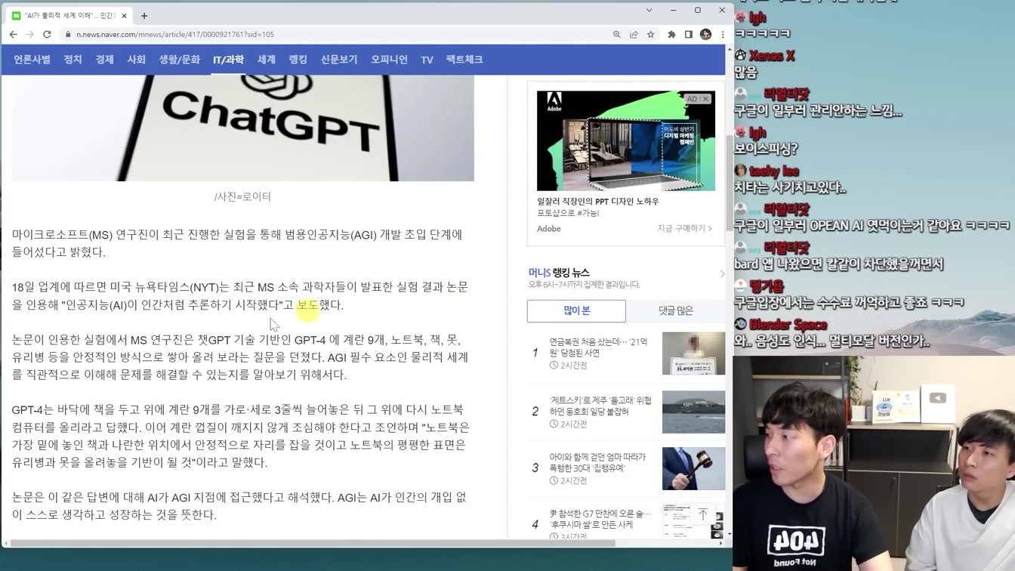Open the 랭킹 menu item
The width and height of the screenshot is (1015, 571).
[x=298, y=59]
